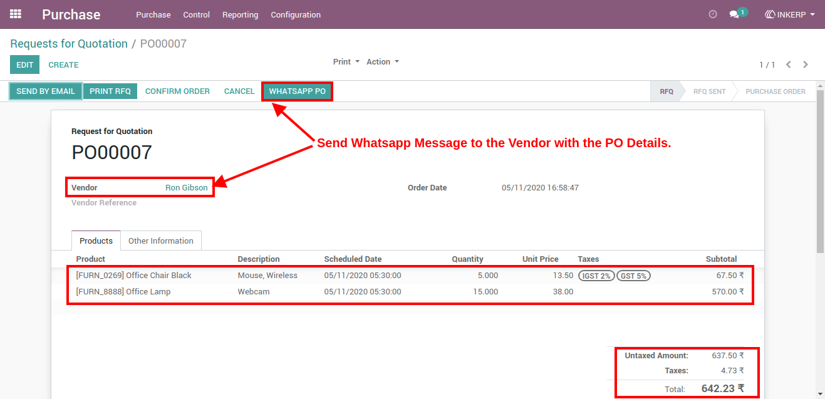Go to next record arrow

coord(806,65)
